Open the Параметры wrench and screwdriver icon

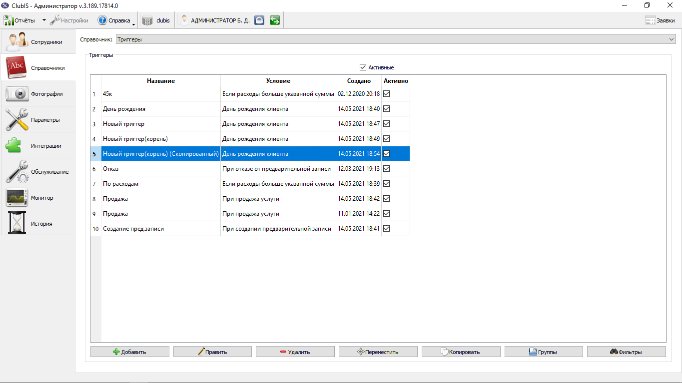click(16, 120)
